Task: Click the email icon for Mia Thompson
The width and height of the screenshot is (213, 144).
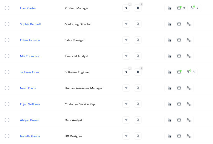Action: pyautogui.click(x=179, y=56)
